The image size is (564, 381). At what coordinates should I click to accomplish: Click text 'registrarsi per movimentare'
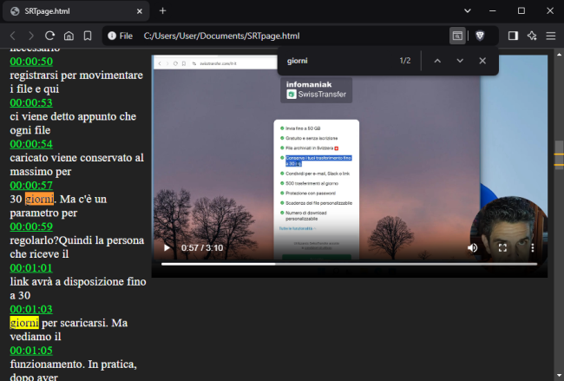(76, 76)
